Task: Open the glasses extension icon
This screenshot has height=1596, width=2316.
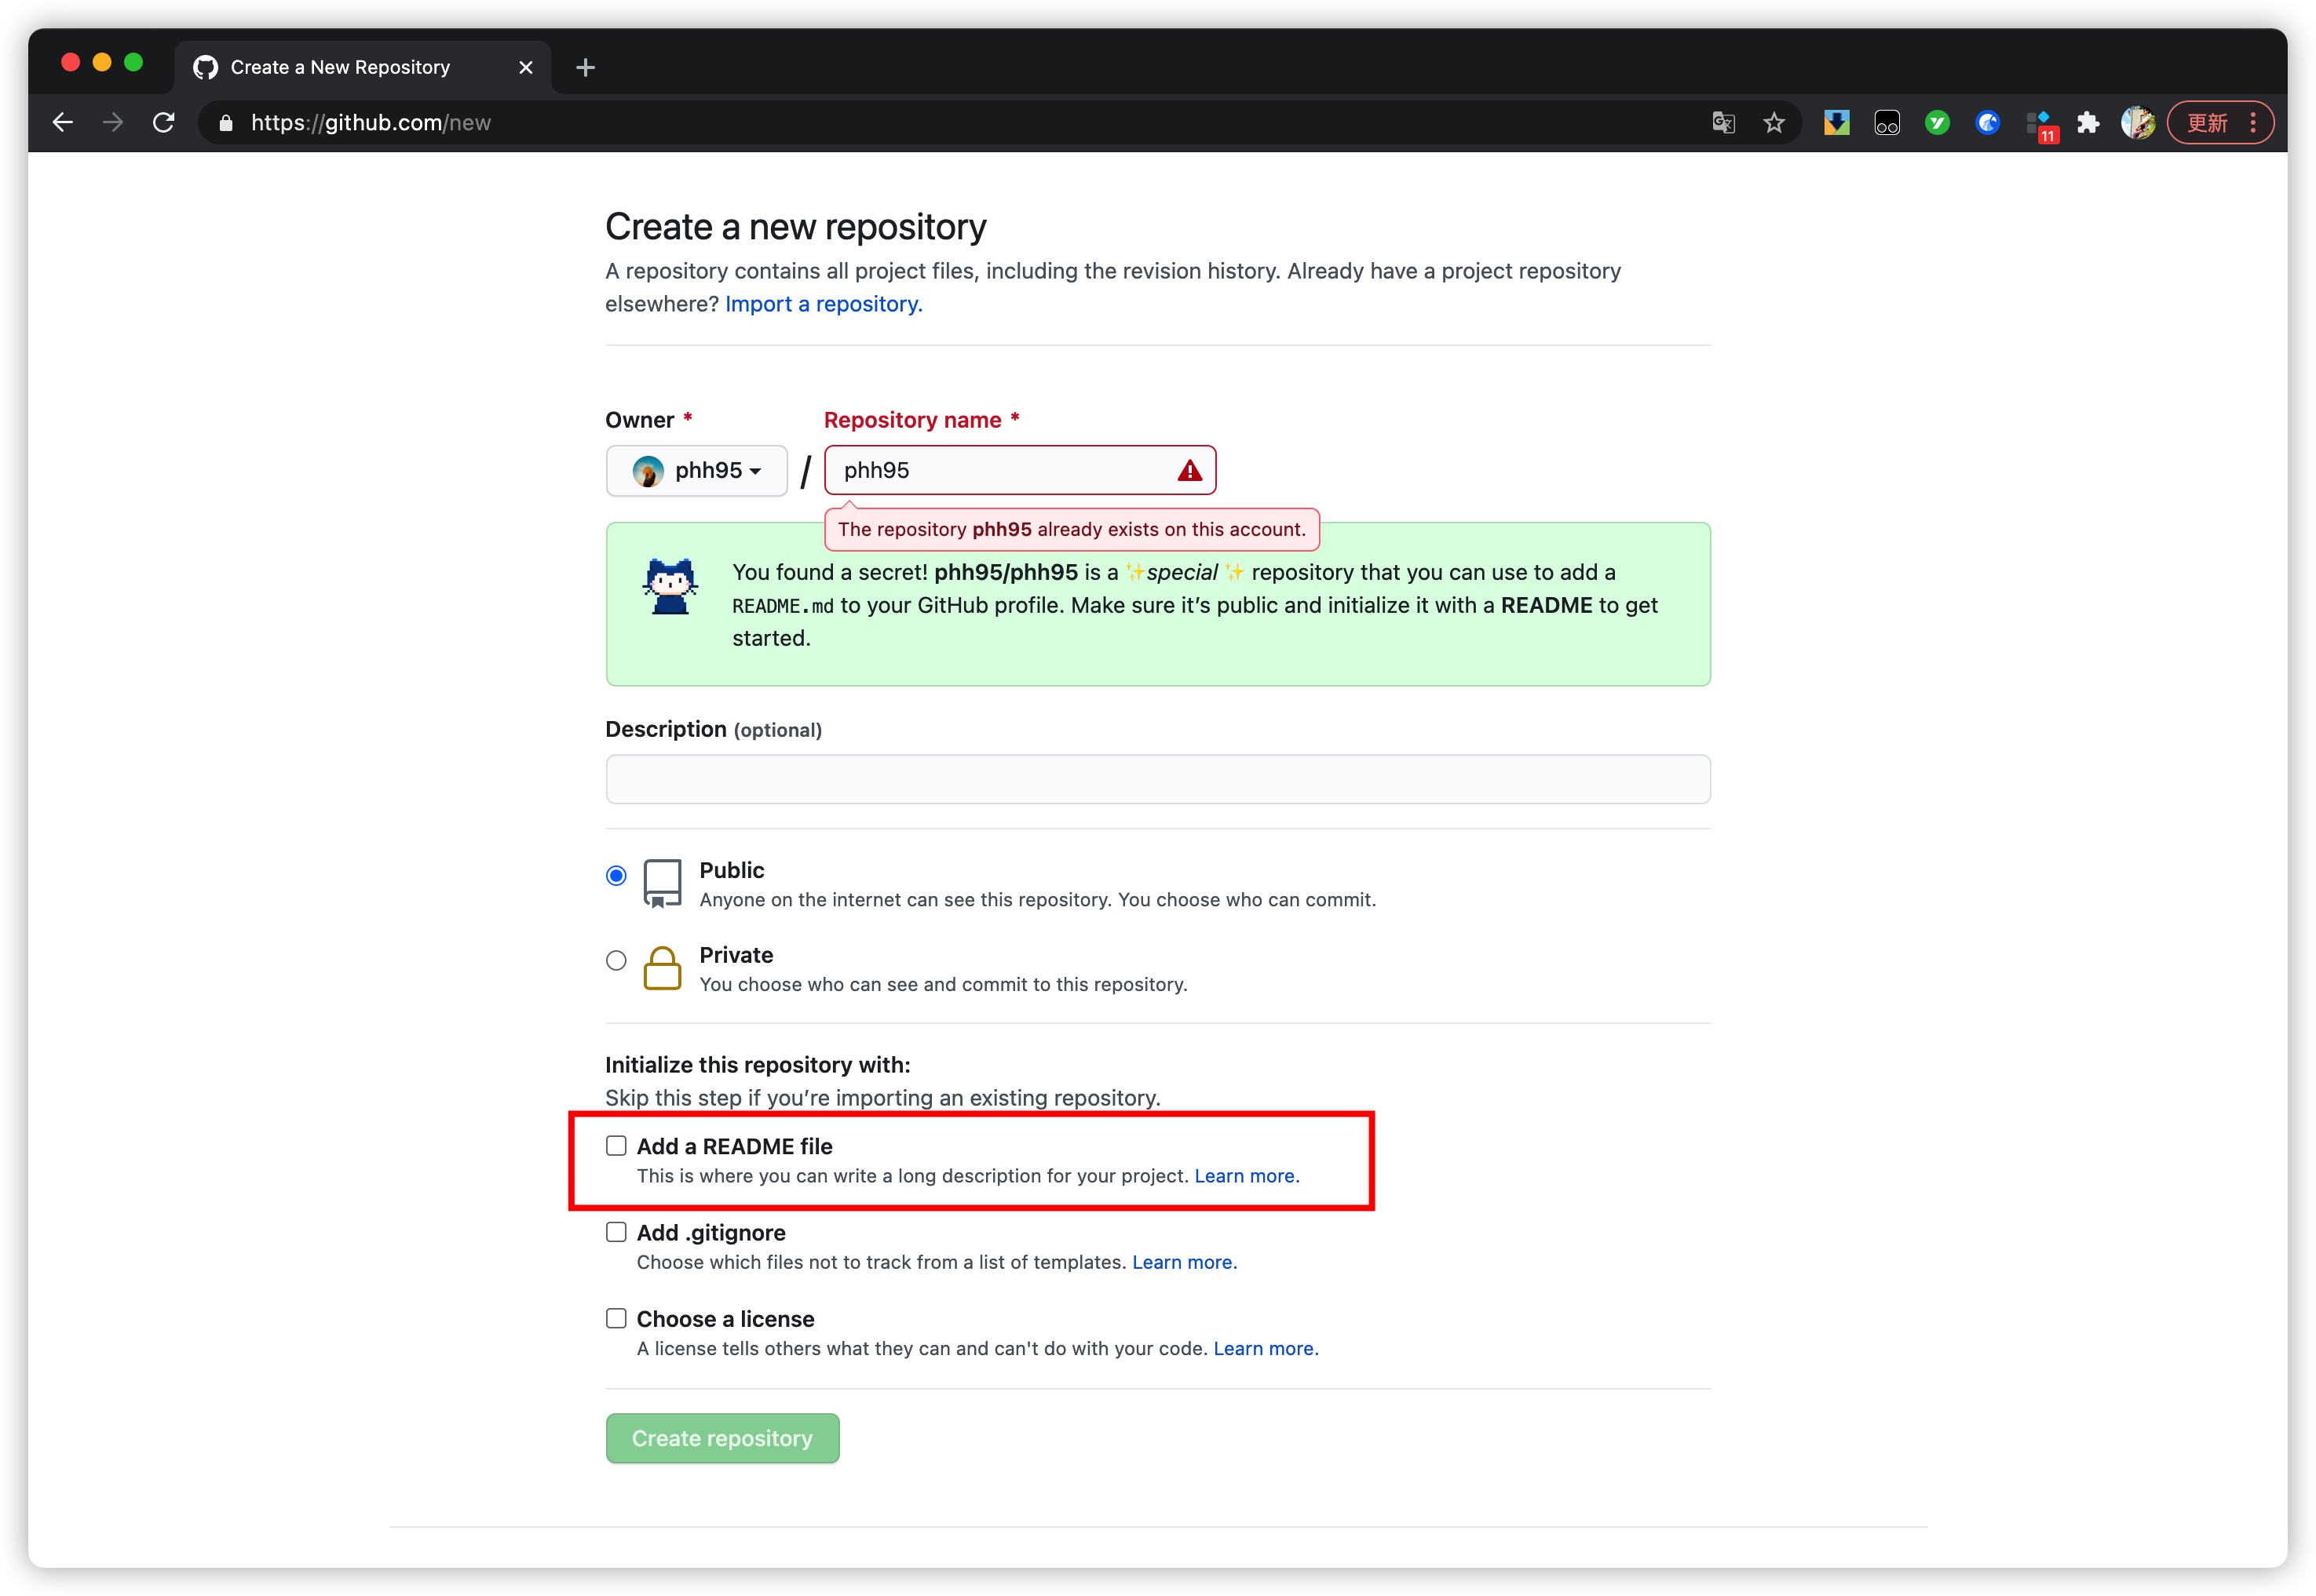Action: point(1887,123)
